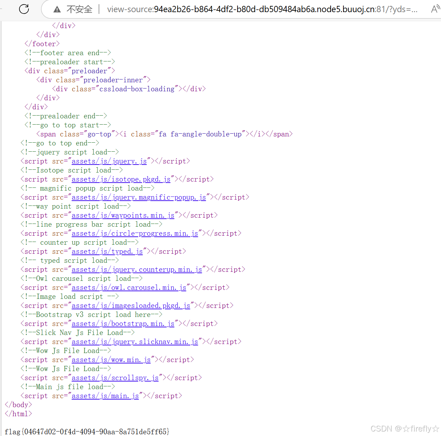Open the bootstrap.min.js script link

(123, 324)
